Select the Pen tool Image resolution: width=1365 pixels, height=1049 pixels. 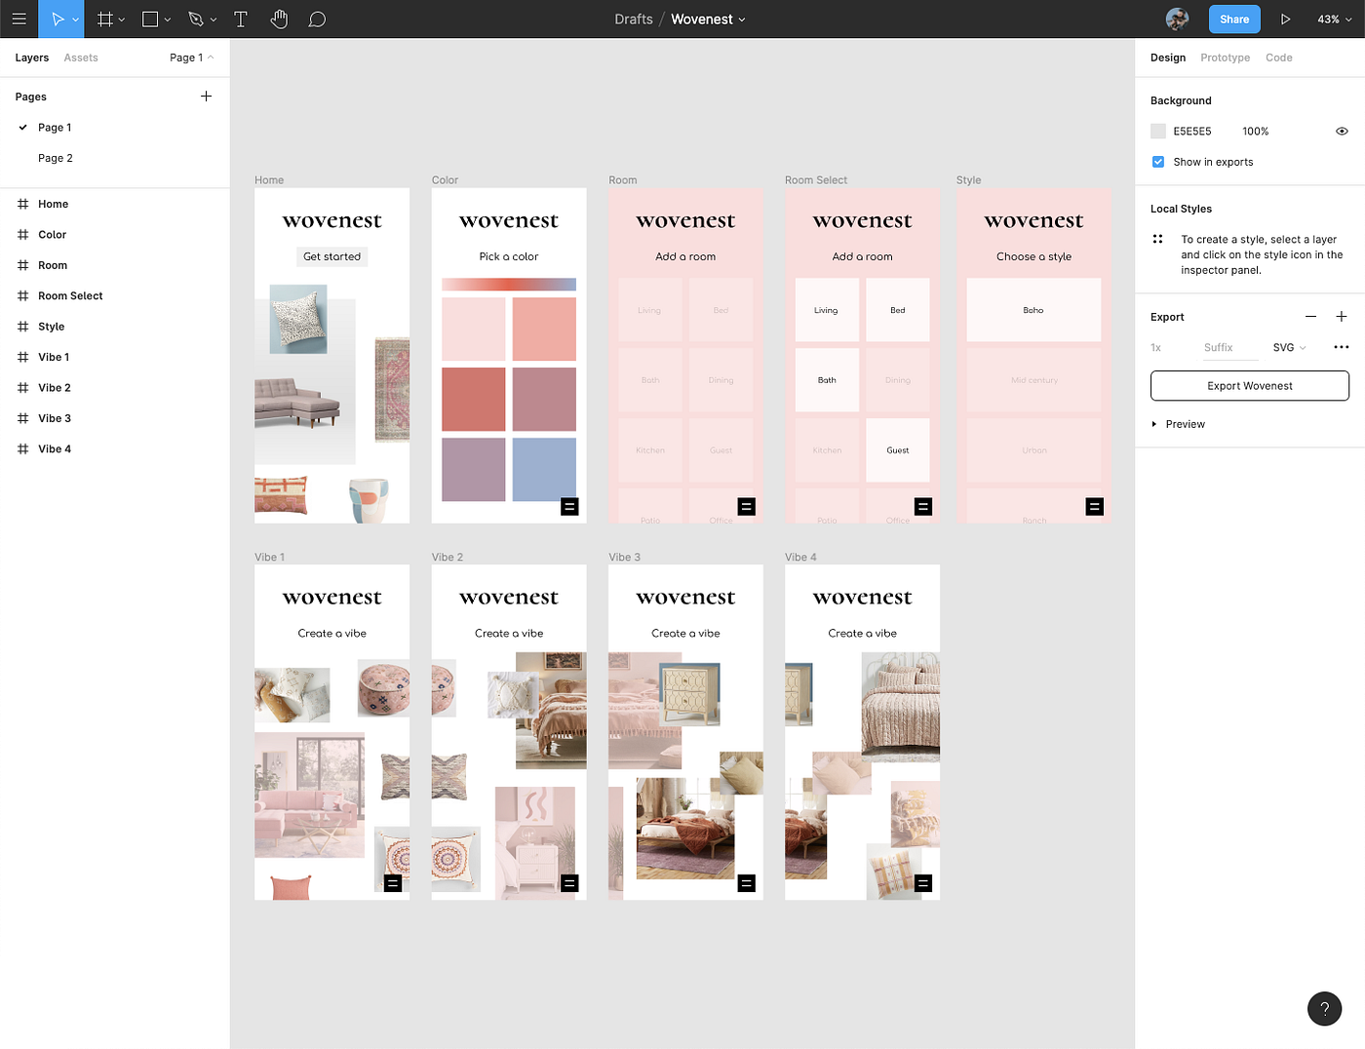pyautogui.click(x=196, y=19)
